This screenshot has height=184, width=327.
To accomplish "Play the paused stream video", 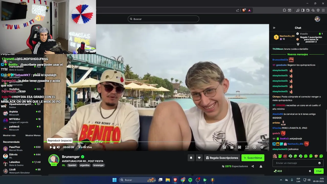I will click(x=51, y=147).
